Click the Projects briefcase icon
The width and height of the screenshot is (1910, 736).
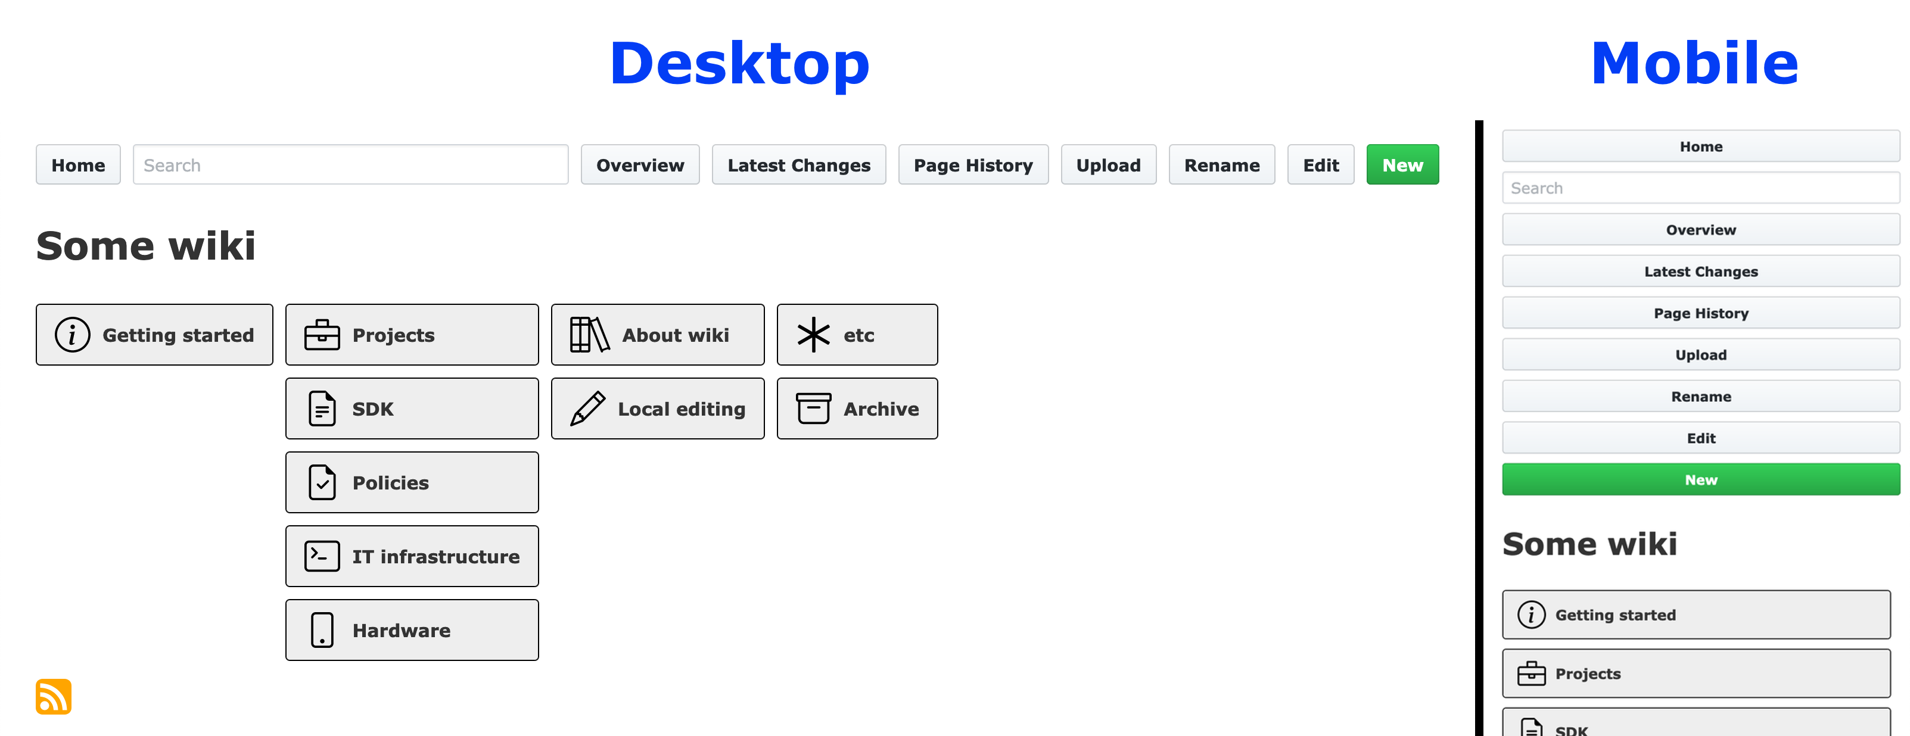tap(322, 335)
